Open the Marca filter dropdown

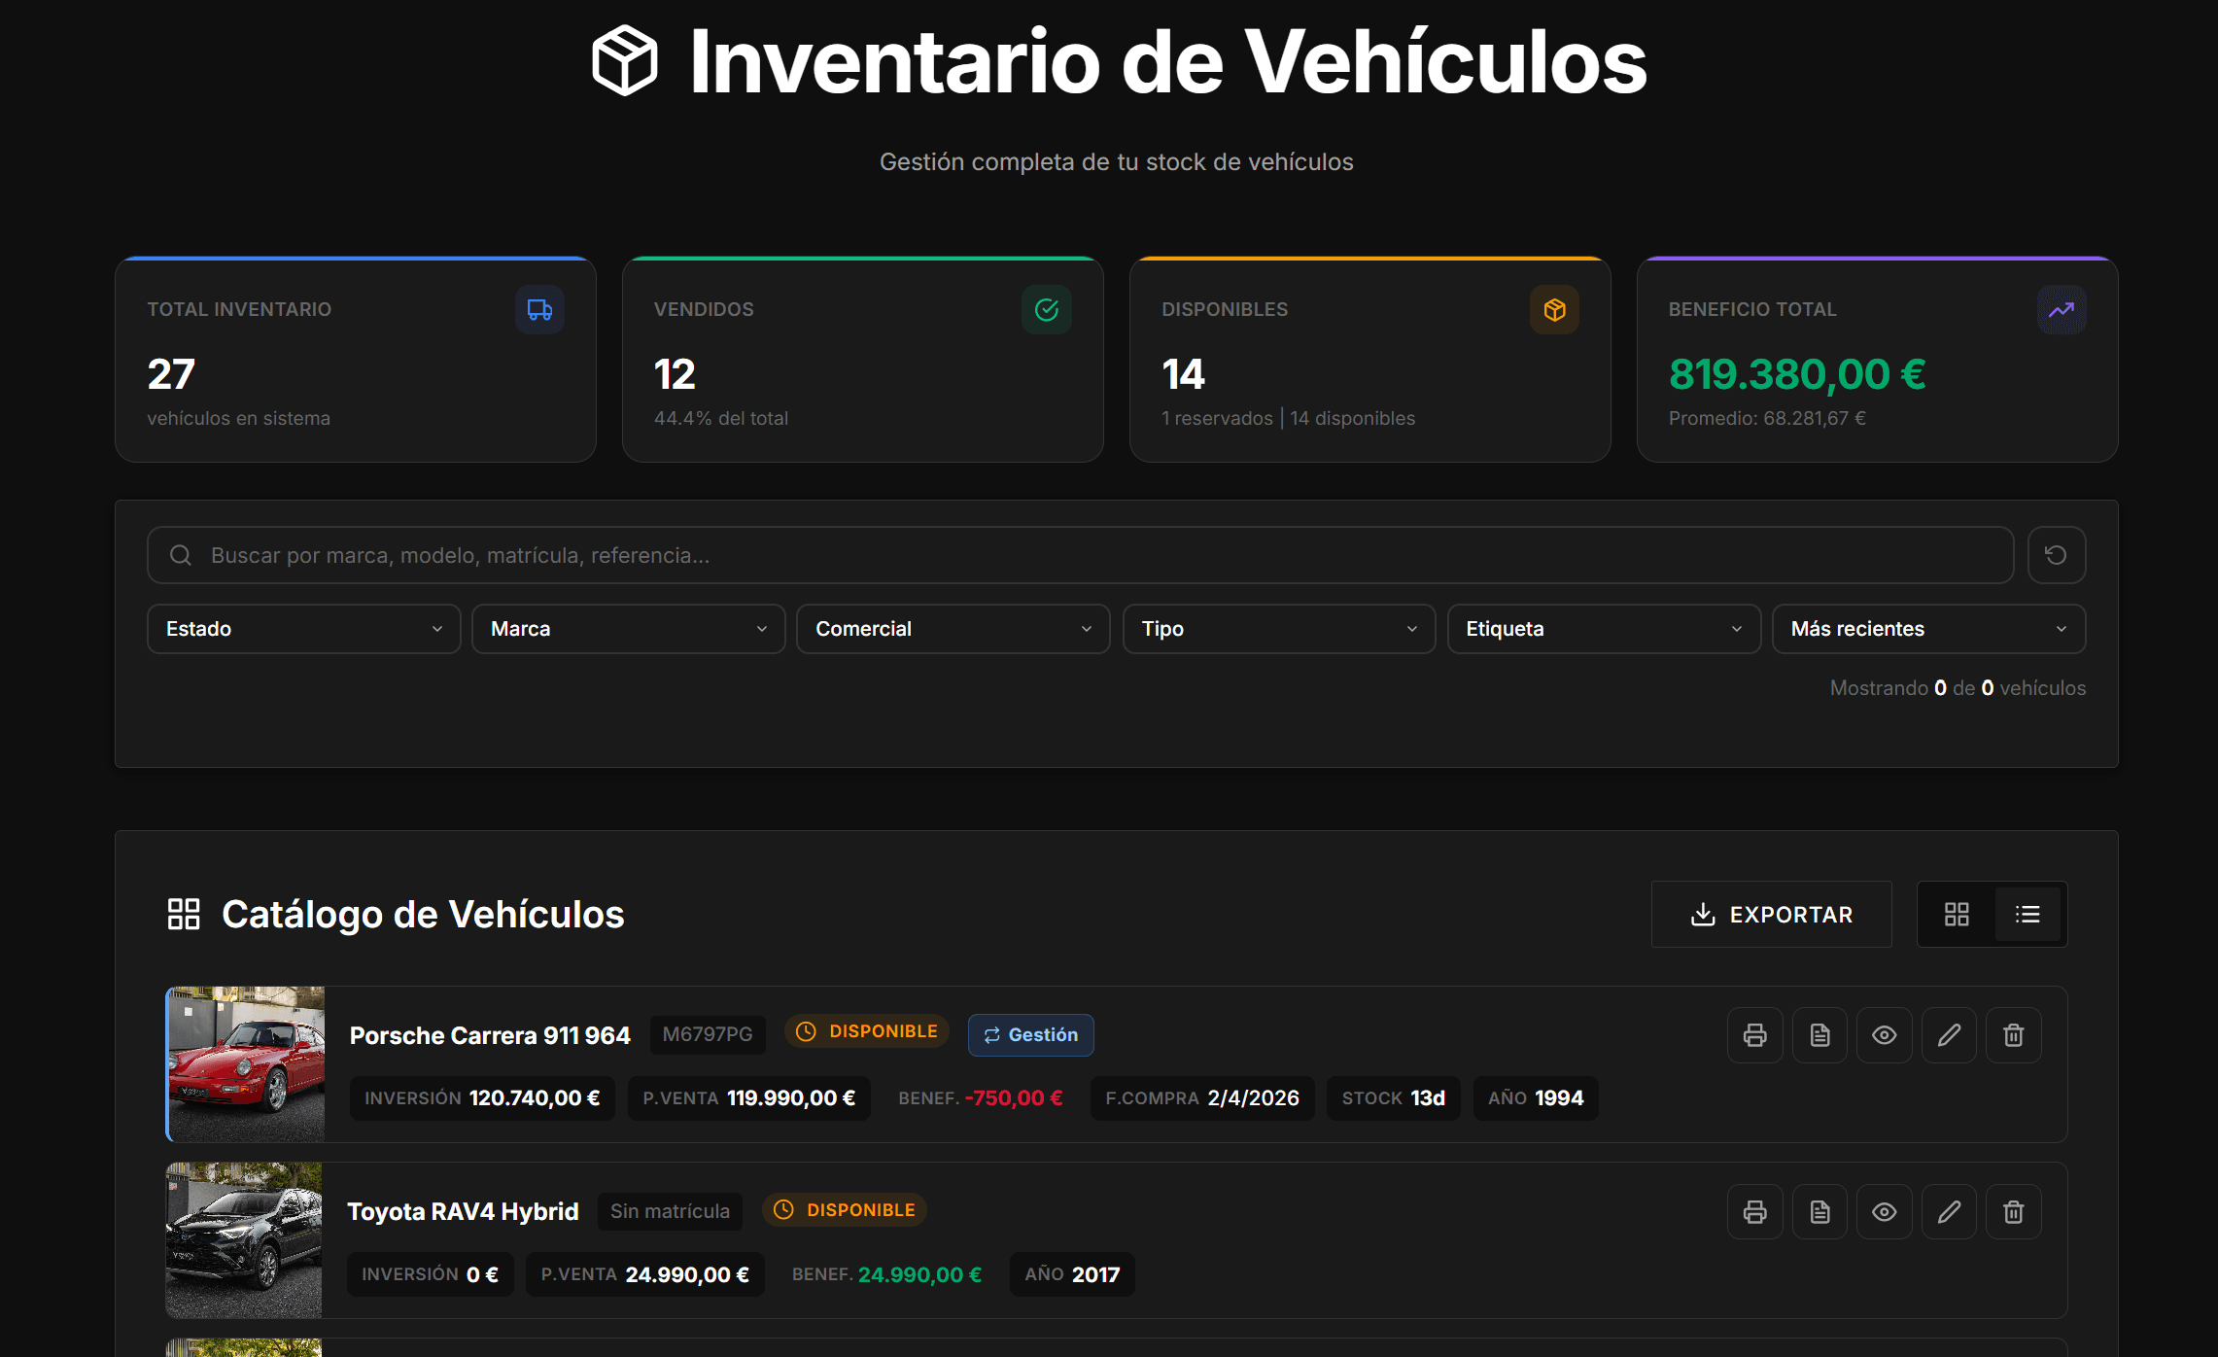pyautogui.click(x=629, y=629)
